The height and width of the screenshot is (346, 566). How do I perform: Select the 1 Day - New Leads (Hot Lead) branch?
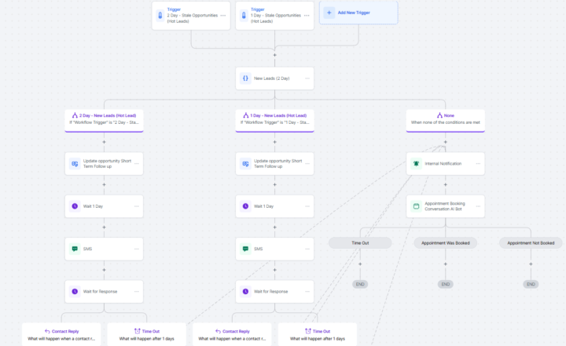(274, 120)
